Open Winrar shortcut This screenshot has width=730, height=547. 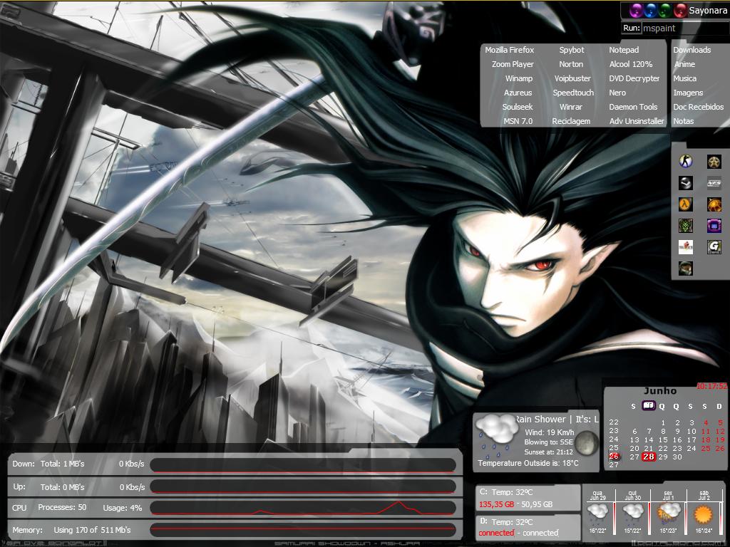tap(571, 107)
